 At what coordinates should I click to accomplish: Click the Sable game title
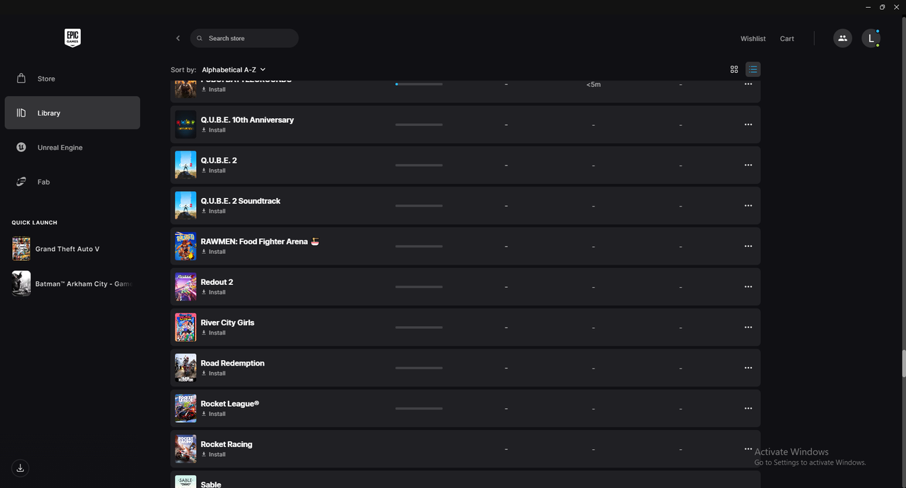pos(211,484)
